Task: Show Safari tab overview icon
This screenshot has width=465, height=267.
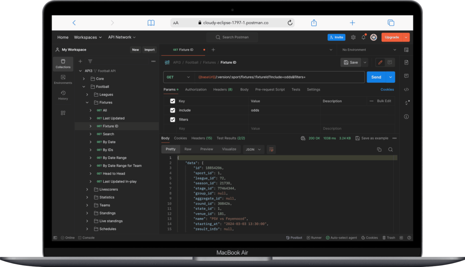Action: point(391,23)
